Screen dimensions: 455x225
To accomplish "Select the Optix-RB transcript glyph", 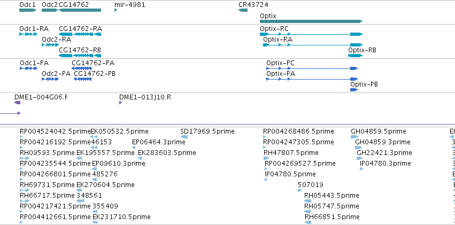I will pos(356,56).
